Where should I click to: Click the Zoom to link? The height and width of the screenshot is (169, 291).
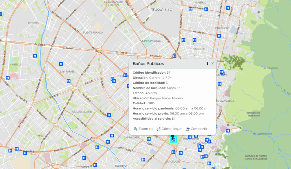145,129
